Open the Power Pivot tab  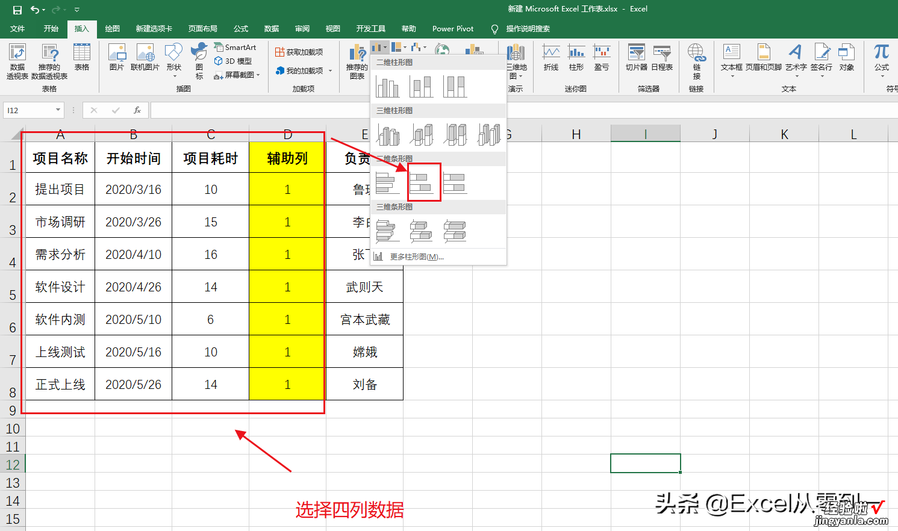(x=453, y=28)
